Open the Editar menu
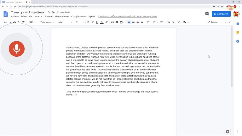 (x=24, y=16)
